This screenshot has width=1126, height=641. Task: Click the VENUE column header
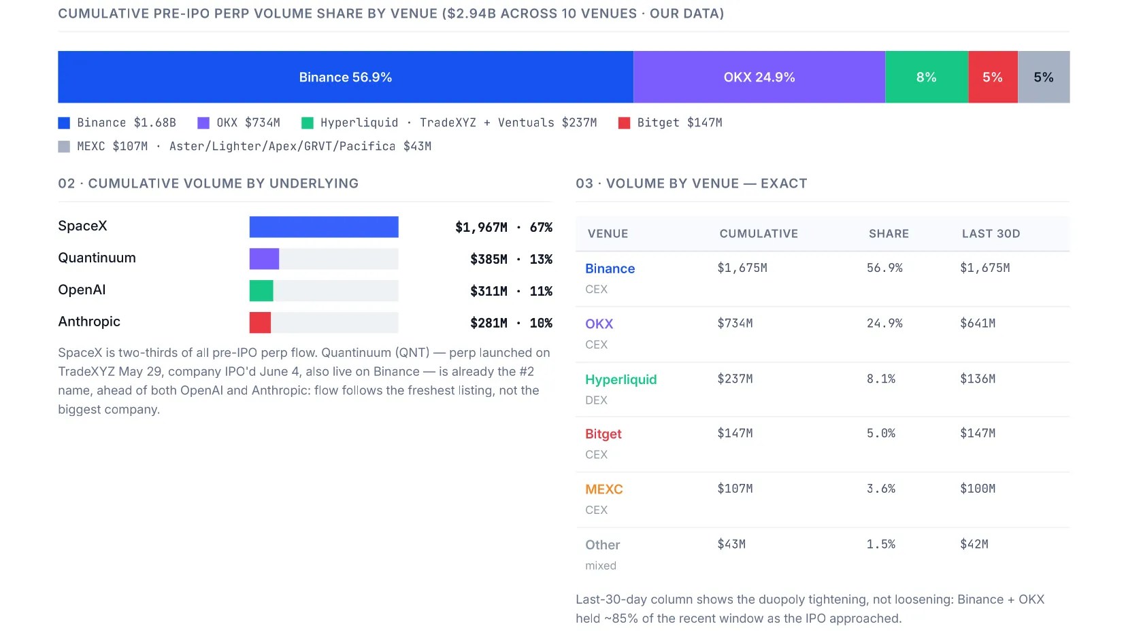point(608,234)
